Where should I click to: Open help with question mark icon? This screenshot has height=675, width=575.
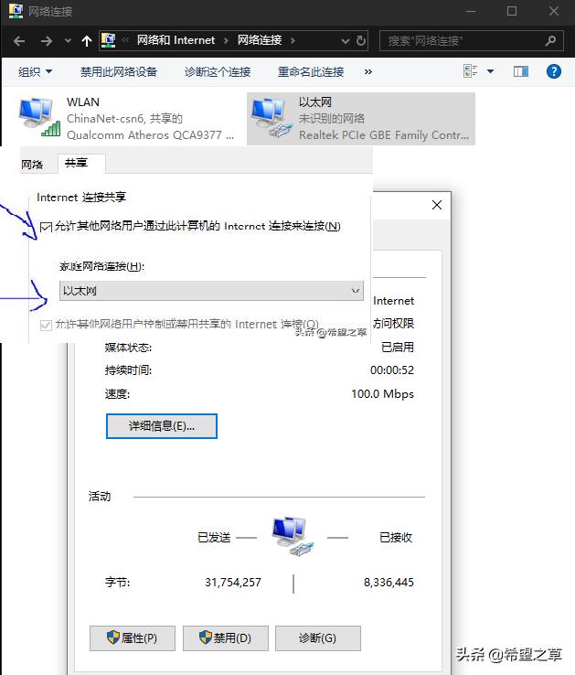tap(554, 71)
